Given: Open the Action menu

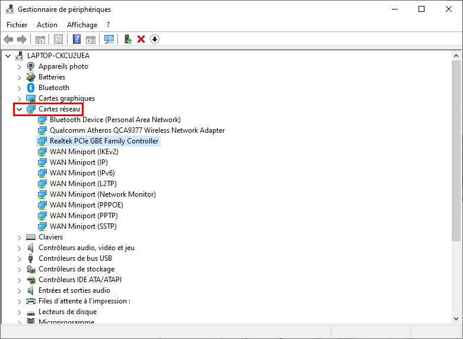Looking at the screenshot, I should (x=47, y=25).
